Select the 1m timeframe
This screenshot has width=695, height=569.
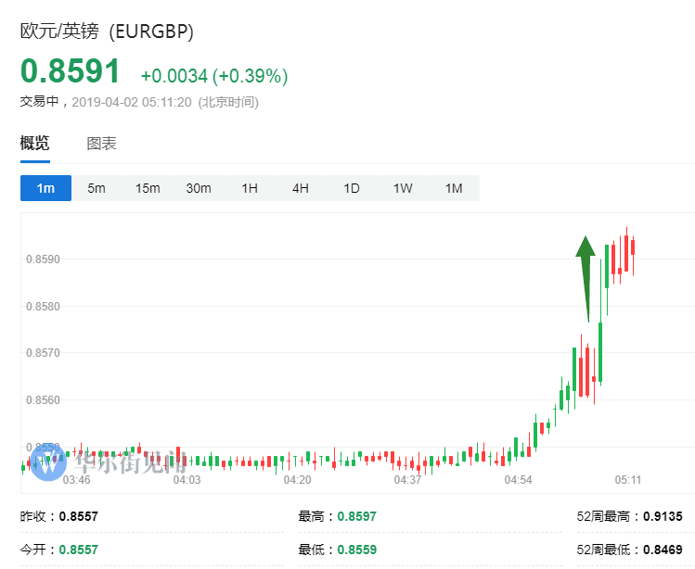pyautogui.click(x=45, y=188)
